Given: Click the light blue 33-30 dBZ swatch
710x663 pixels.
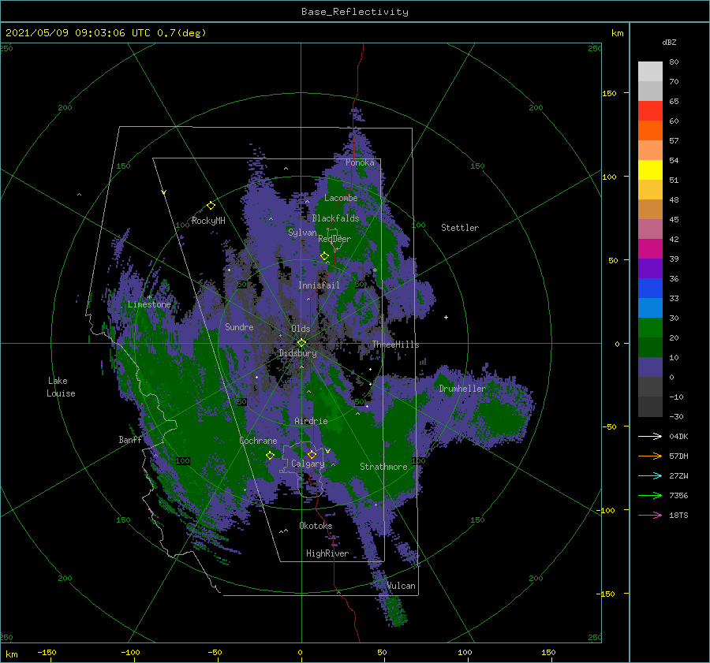Looking at the screenshot, I should [x=650, y=308].
